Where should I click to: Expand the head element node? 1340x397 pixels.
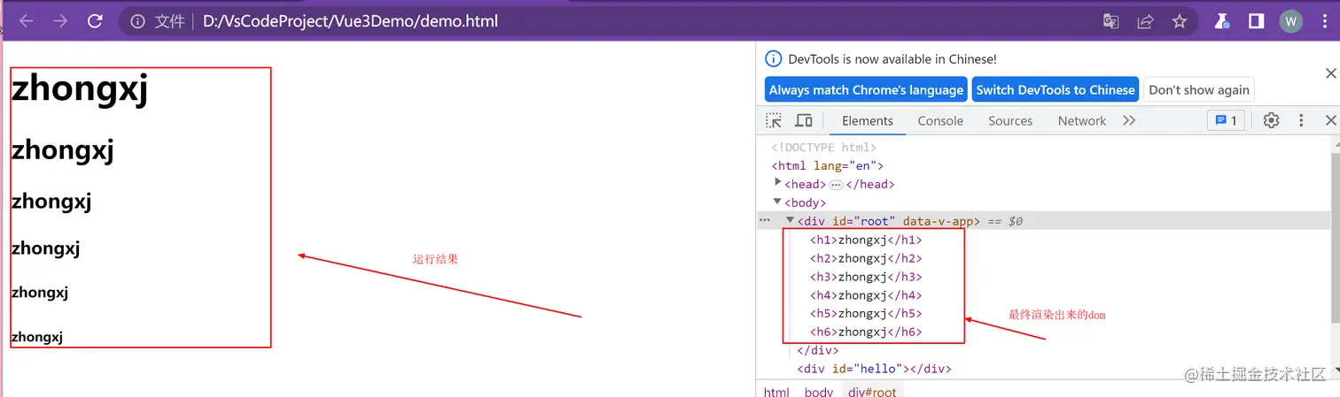pyautogui.click(x=778, y=183)
